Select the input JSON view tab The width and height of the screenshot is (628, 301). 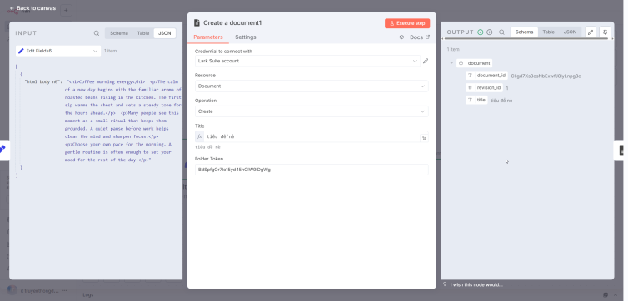point(165,33)
